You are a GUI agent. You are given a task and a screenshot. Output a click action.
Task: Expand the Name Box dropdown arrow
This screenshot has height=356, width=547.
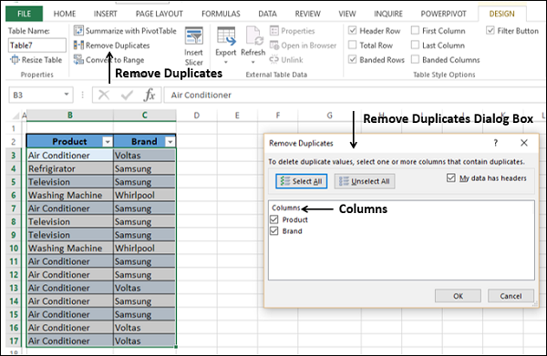tap(67, 95)
